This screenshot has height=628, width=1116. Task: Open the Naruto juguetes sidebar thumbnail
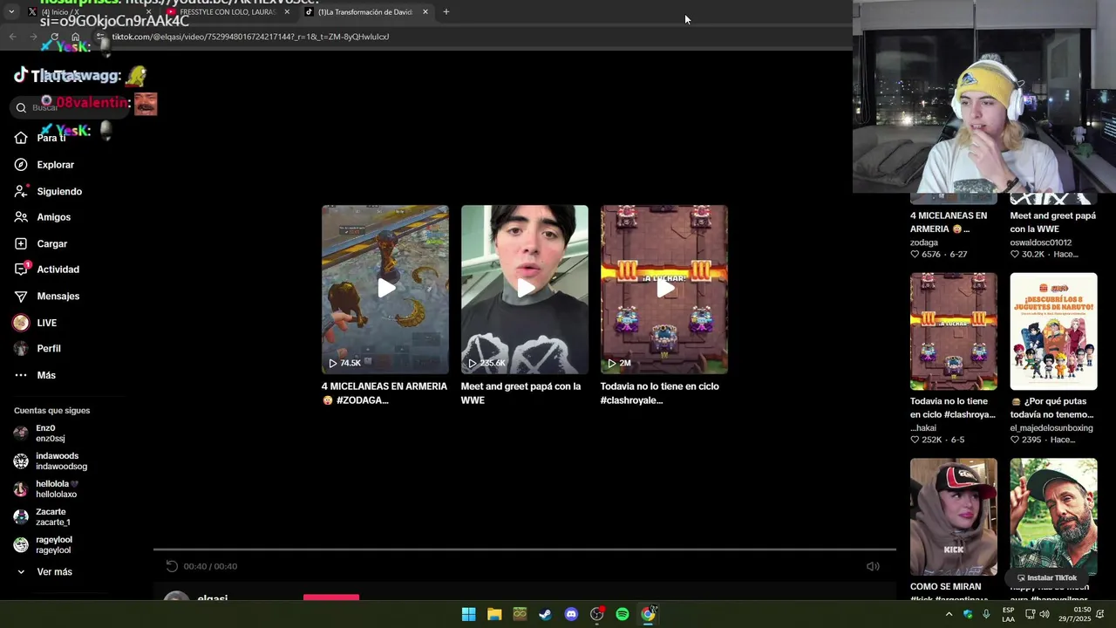click(x=1054, y=331)
